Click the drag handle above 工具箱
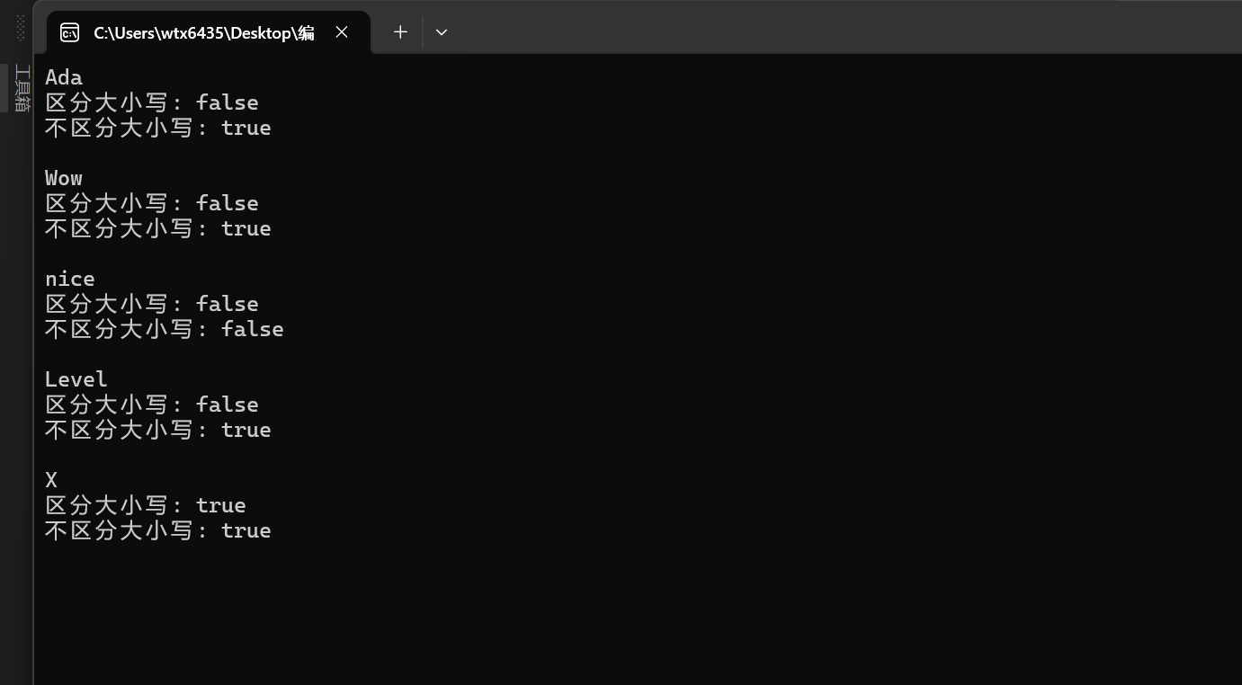This screenshot has width=1242, height=685. 22,28
